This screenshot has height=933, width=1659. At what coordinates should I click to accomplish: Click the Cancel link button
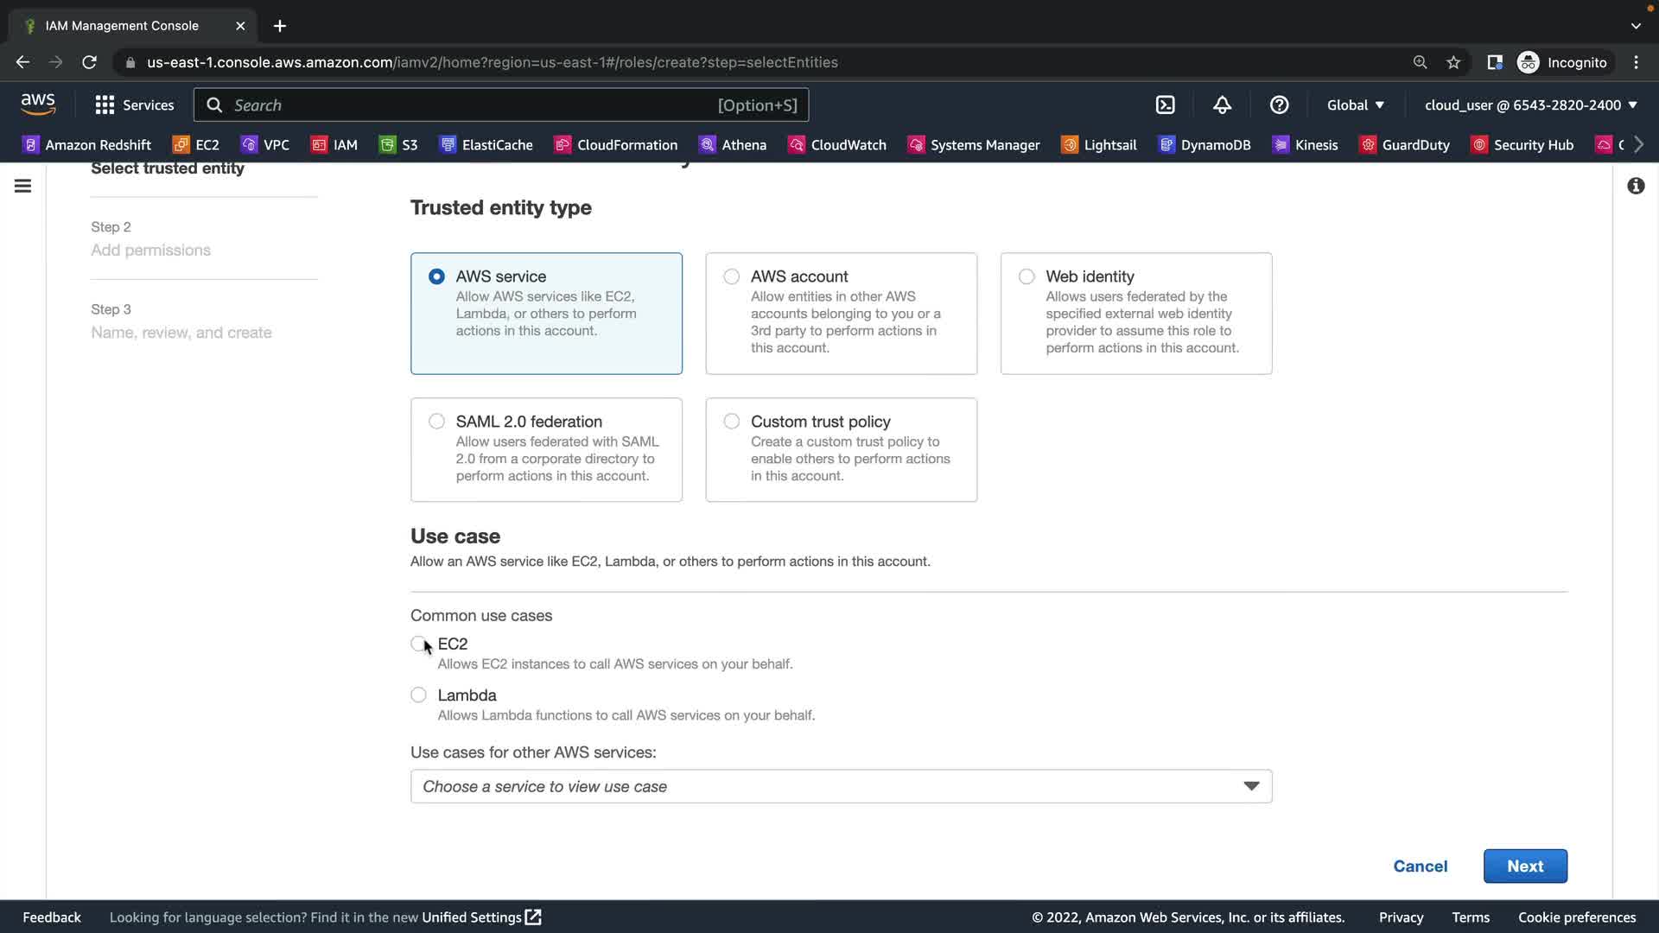point(1420,866)
